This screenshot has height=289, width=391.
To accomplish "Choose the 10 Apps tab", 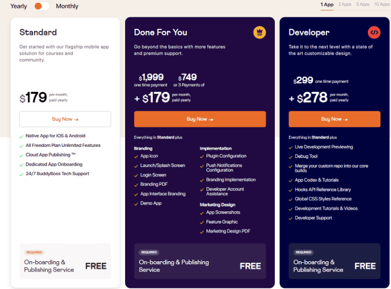I will point(382,5).
